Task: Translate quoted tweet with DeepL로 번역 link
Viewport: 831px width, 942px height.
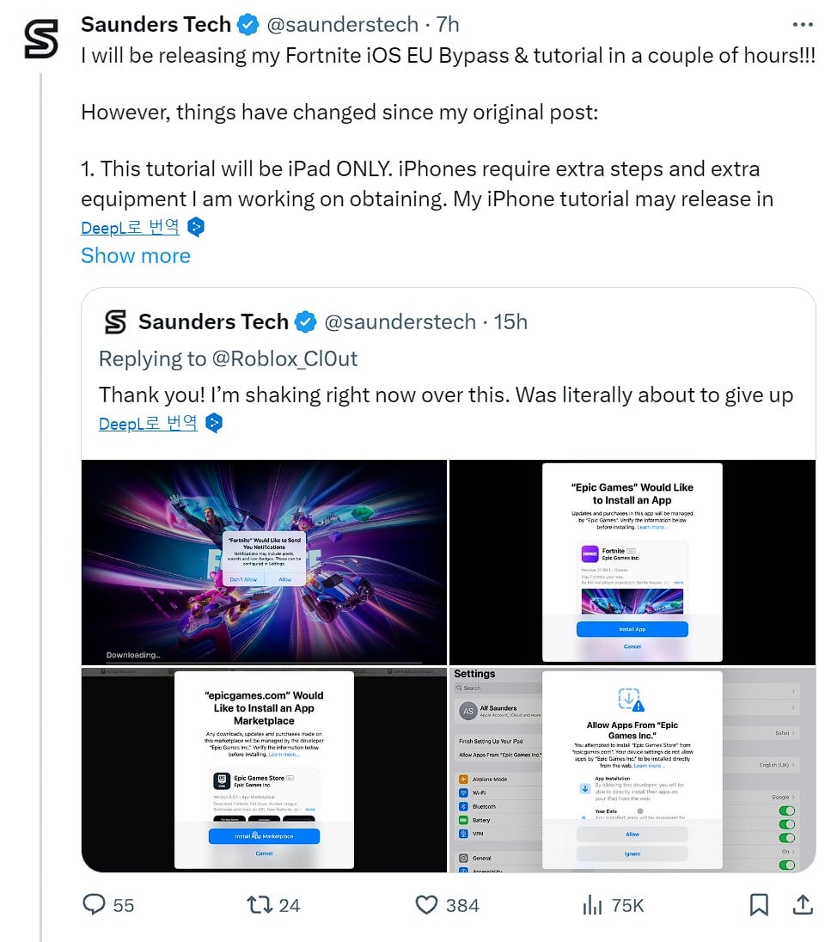Action: (x=148, y=424)
